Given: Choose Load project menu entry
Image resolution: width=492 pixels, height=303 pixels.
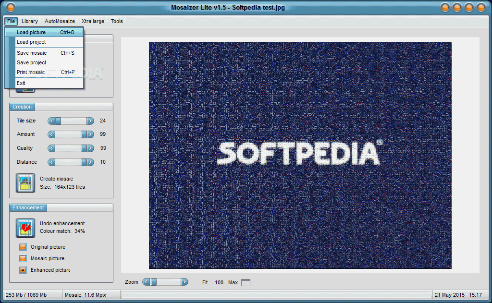Looking at the screenshot, I should (x=44, y=42).
